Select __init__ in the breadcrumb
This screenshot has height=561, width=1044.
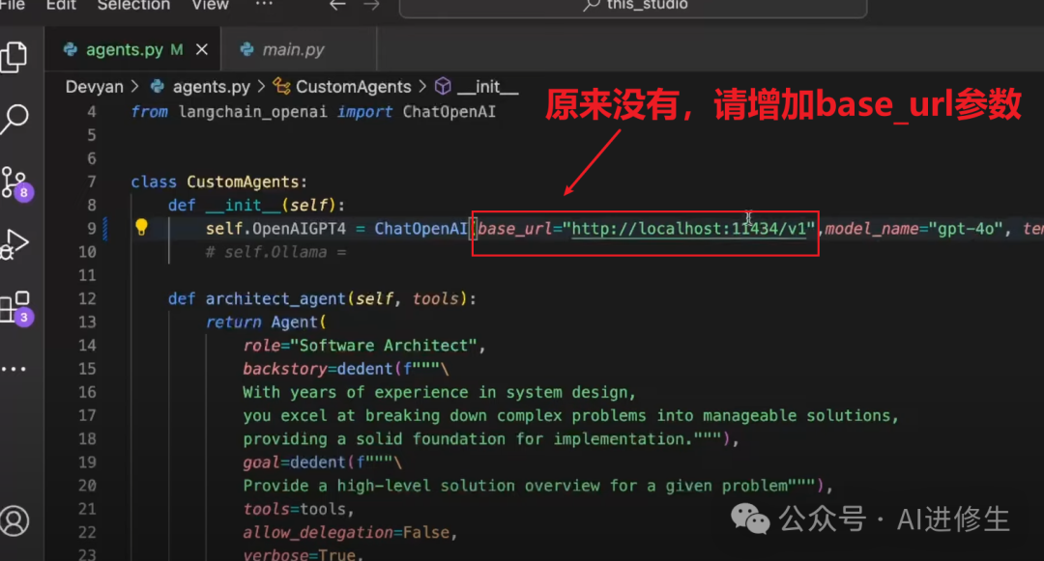point(487,86)
